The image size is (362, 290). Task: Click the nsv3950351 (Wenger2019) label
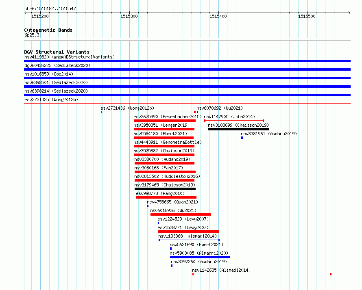(x=161, y=125)
